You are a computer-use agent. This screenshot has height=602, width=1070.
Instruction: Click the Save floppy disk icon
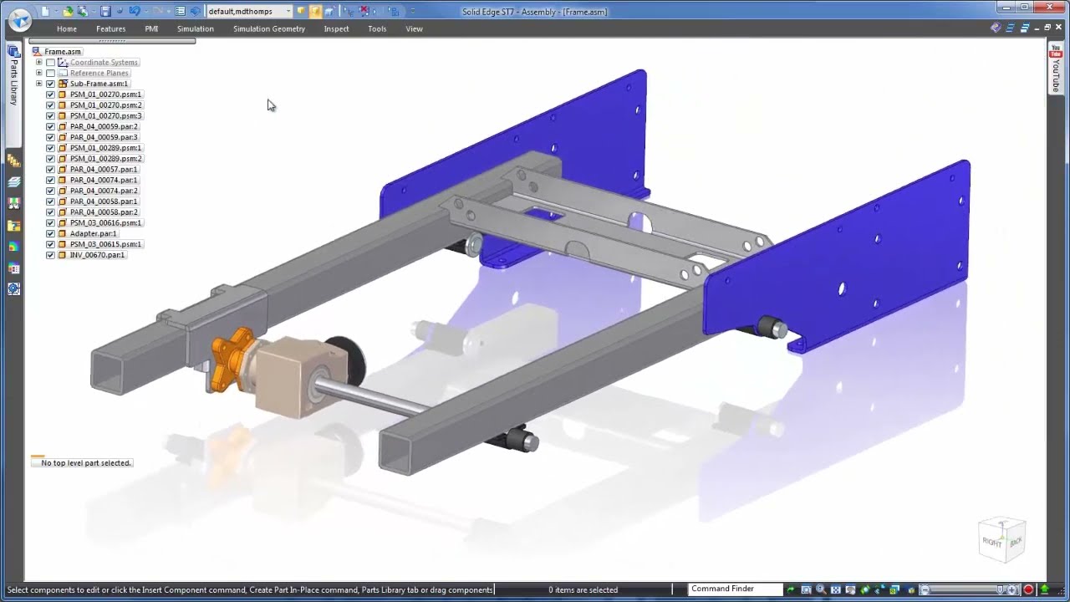tap(105, 12)
